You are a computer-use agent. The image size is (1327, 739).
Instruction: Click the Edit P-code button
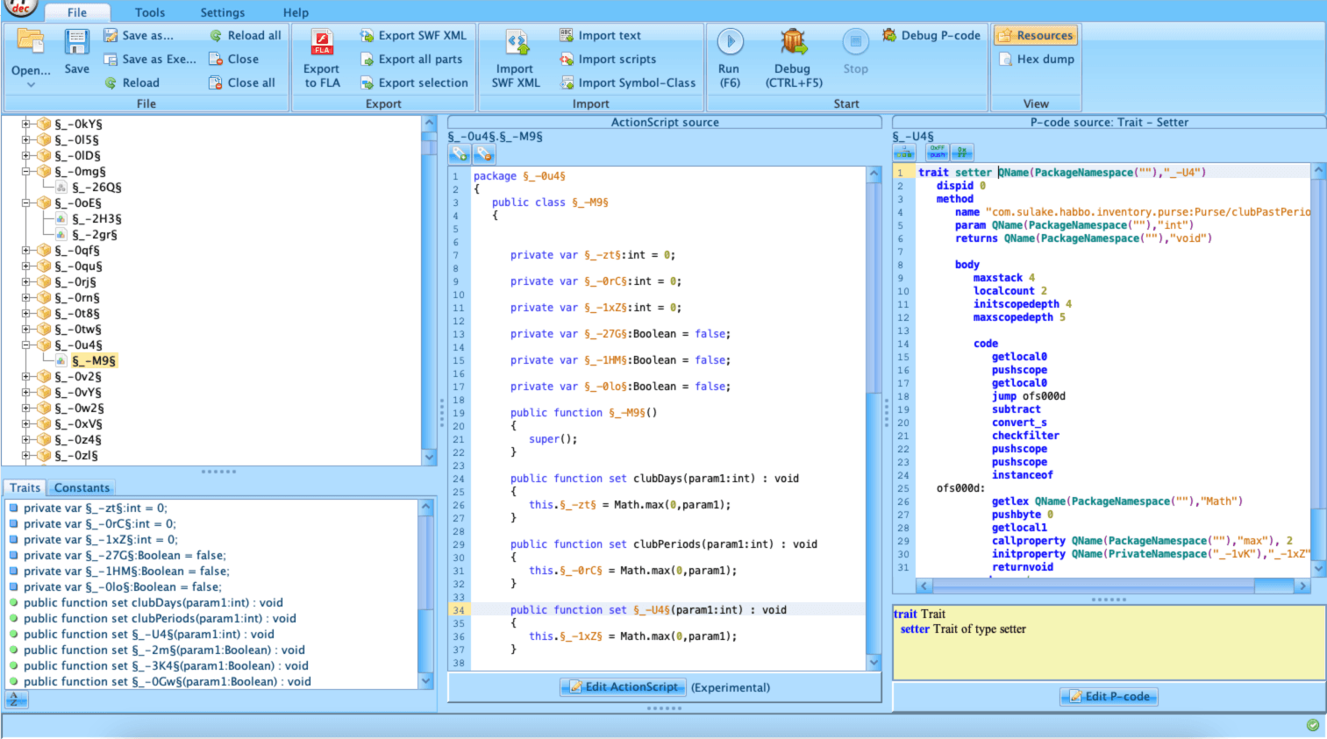(1109, 696)
